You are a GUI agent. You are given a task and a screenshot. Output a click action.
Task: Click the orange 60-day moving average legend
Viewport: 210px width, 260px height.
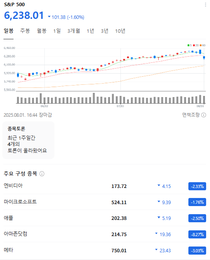click(203, 45)
